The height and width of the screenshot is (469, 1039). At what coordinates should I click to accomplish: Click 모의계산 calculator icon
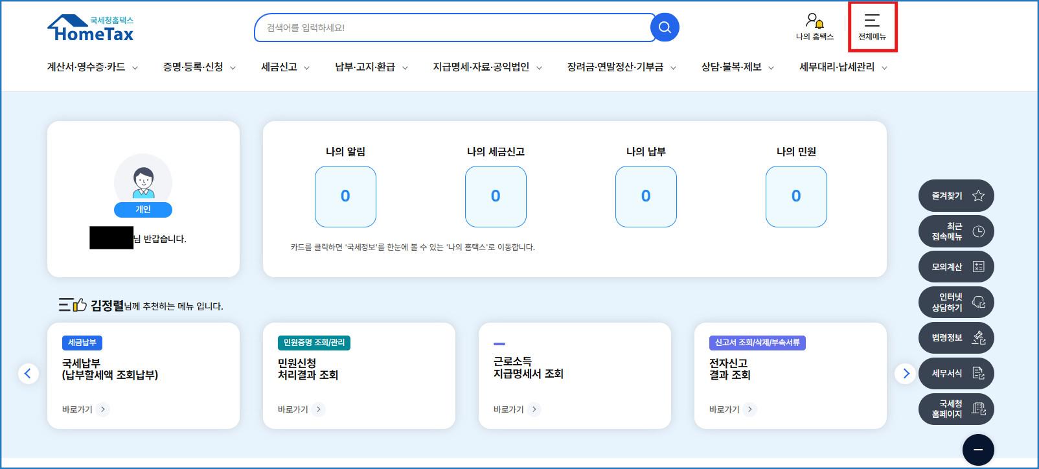978,267
